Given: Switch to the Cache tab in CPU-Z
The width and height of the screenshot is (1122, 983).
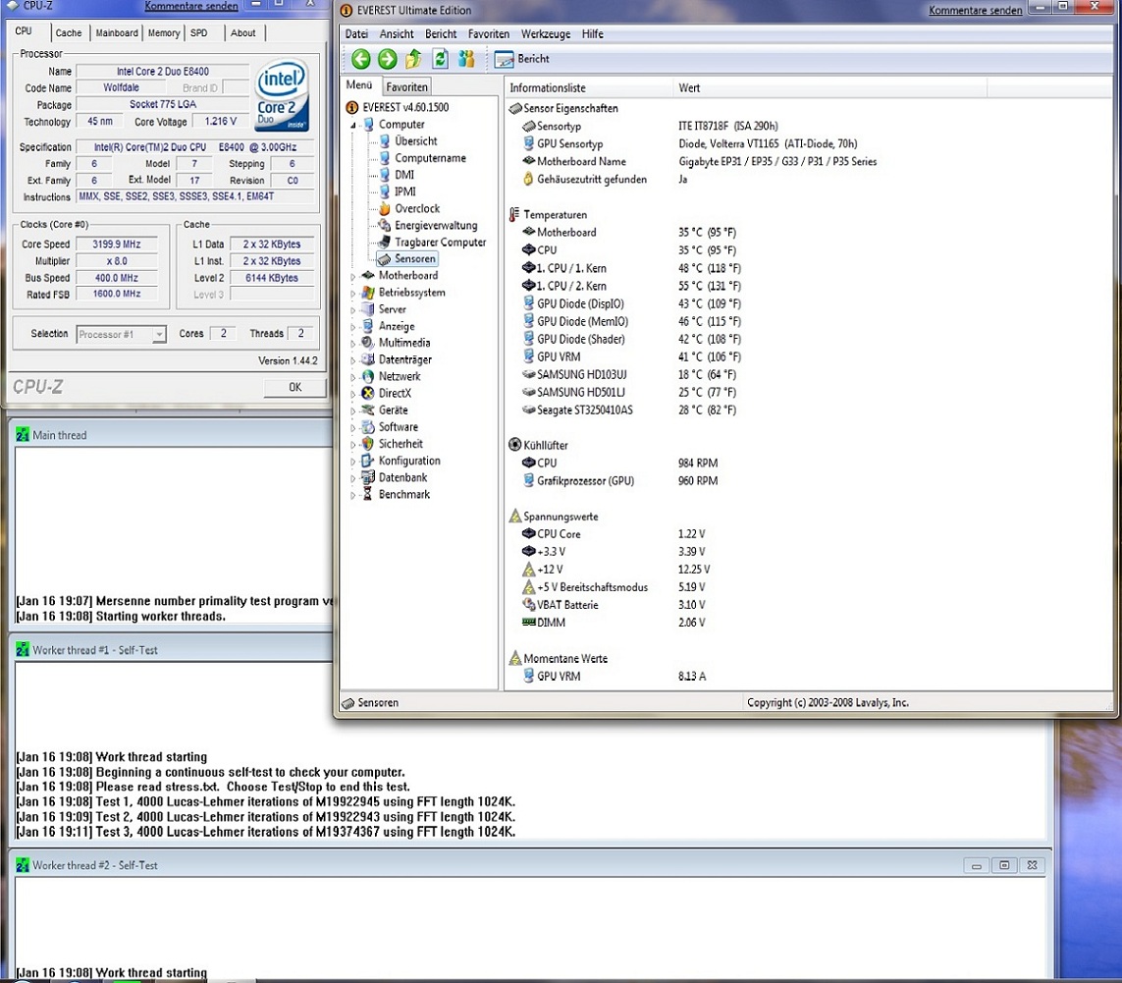Looking at the screenshot, I should (69, 33).
